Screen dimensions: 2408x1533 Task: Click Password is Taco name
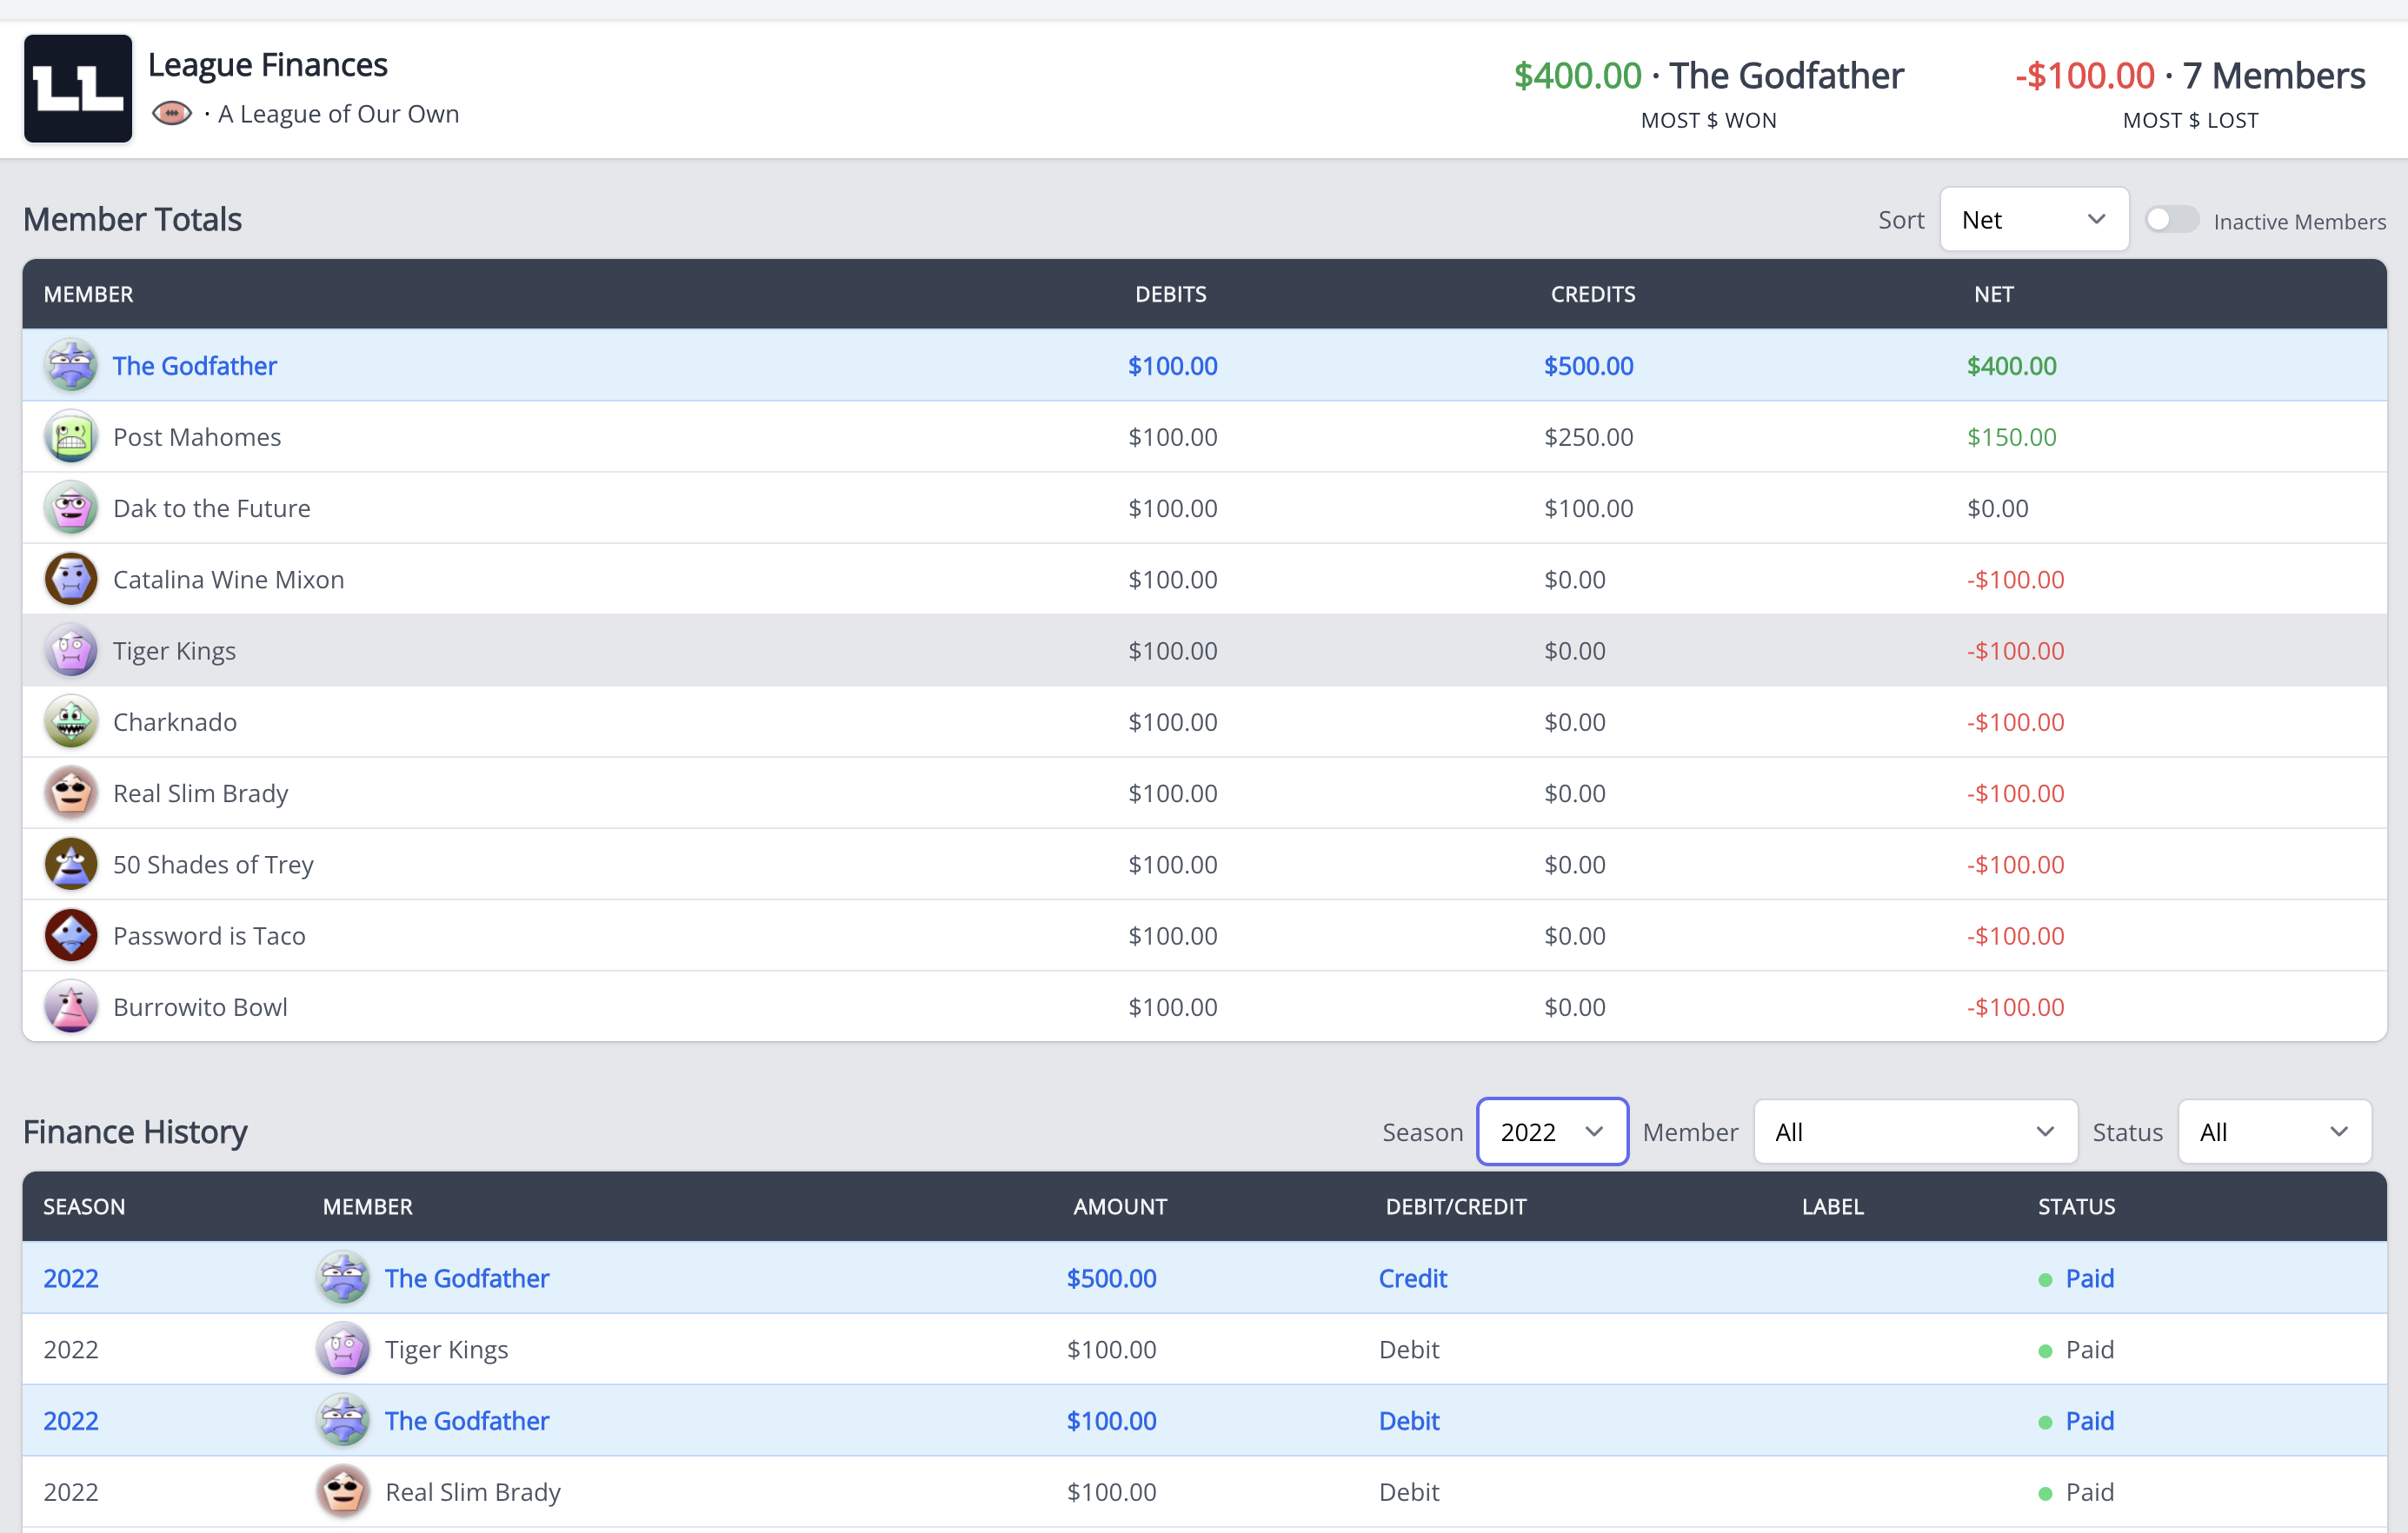click(209, 936)
